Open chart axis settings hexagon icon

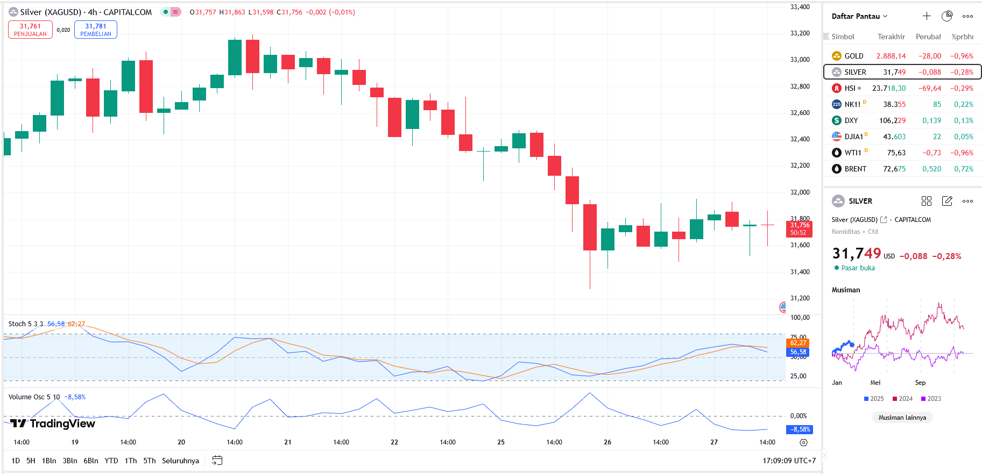pyautogui.click(x=803, y=442)
